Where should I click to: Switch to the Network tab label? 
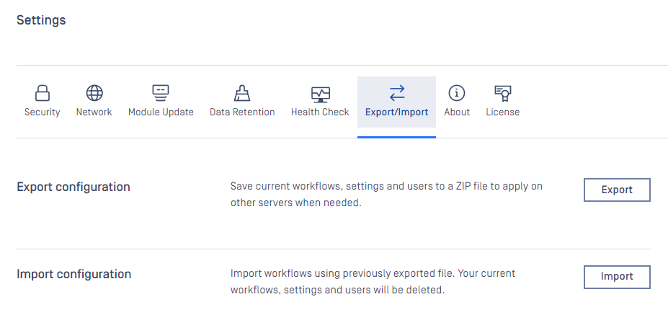[x=94, y=112]
